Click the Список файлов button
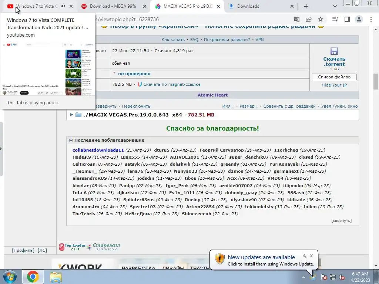 coord(334,77)
